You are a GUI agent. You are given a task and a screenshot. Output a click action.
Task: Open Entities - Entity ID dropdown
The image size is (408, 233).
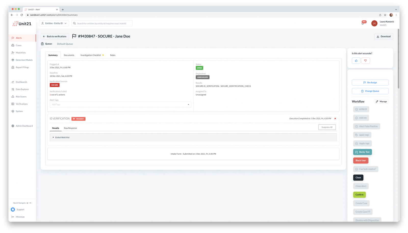tap(54, 23)
